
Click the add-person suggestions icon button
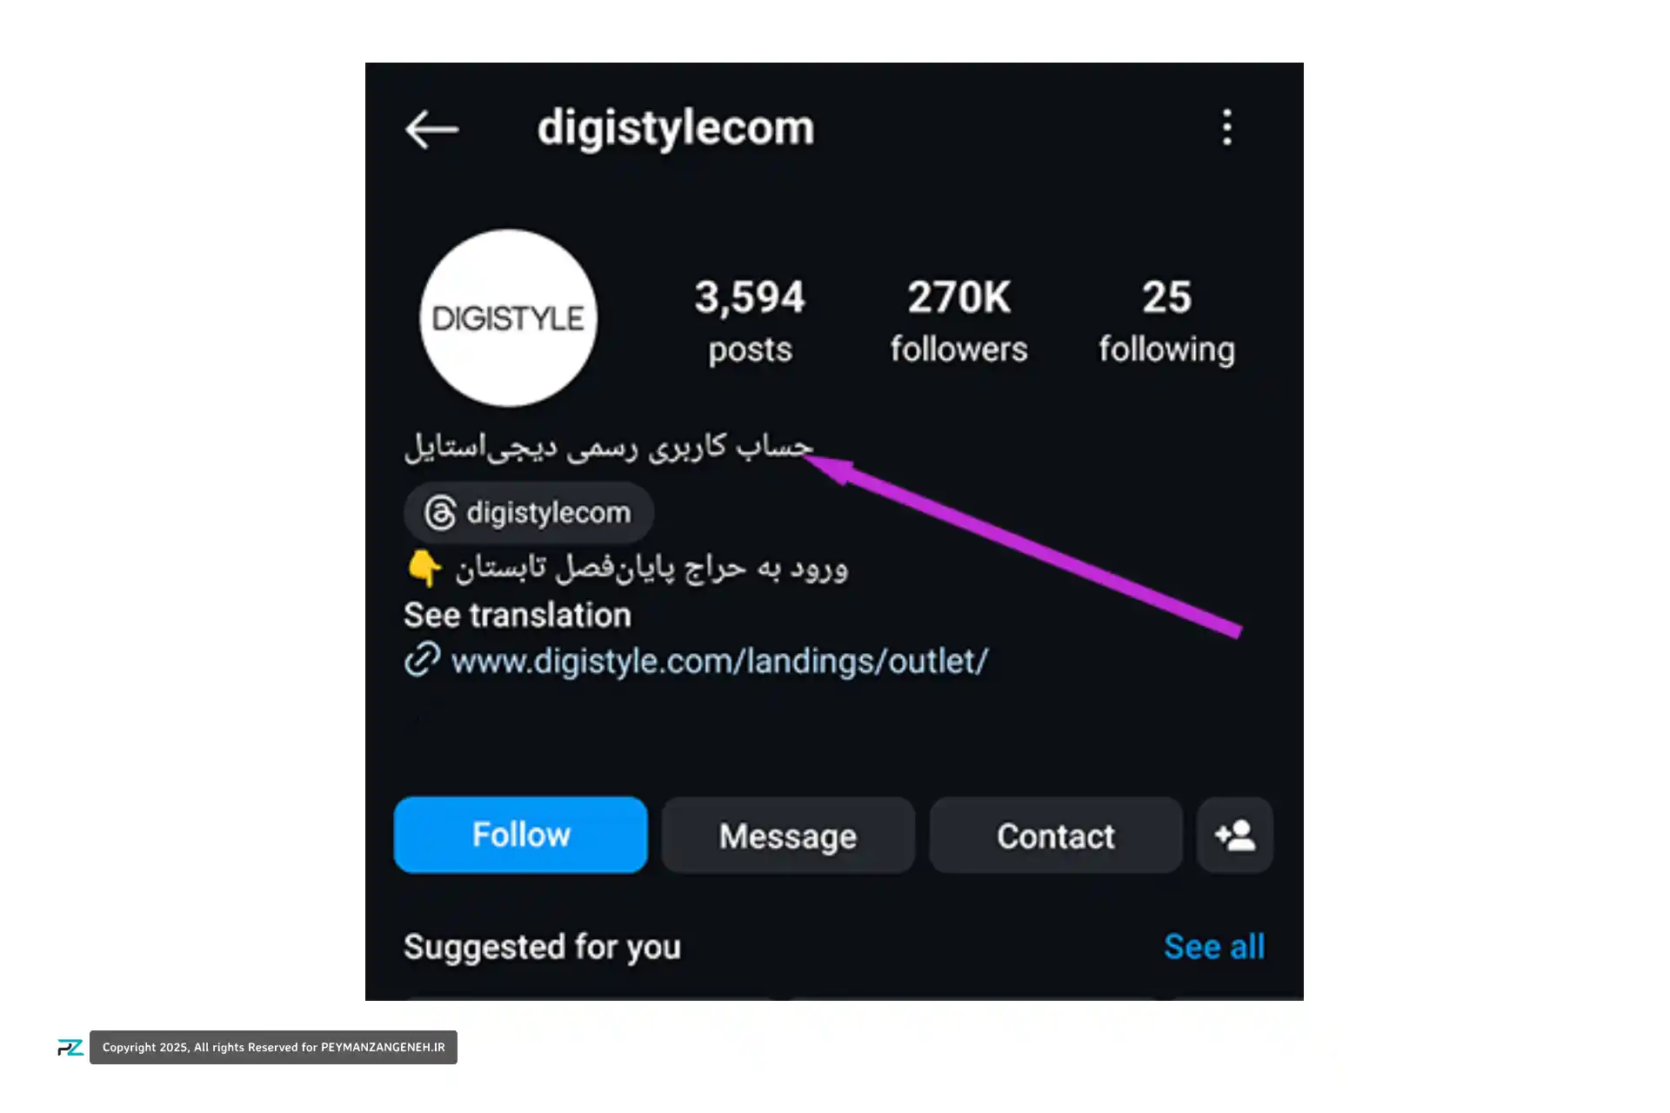(x=1234, y=836)
